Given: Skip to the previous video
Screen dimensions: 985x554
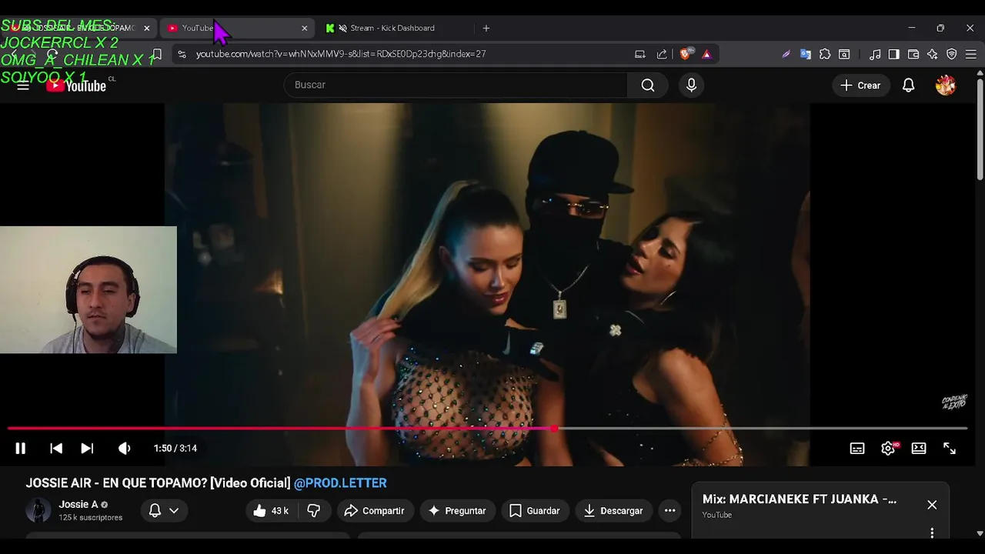Looking at the screenshot, I should 56,449.
